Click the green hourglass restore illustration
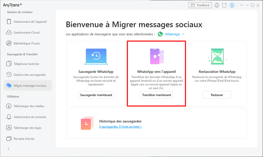Image resolution: width=263 pixels, height=157 pixels. [217, 56]
